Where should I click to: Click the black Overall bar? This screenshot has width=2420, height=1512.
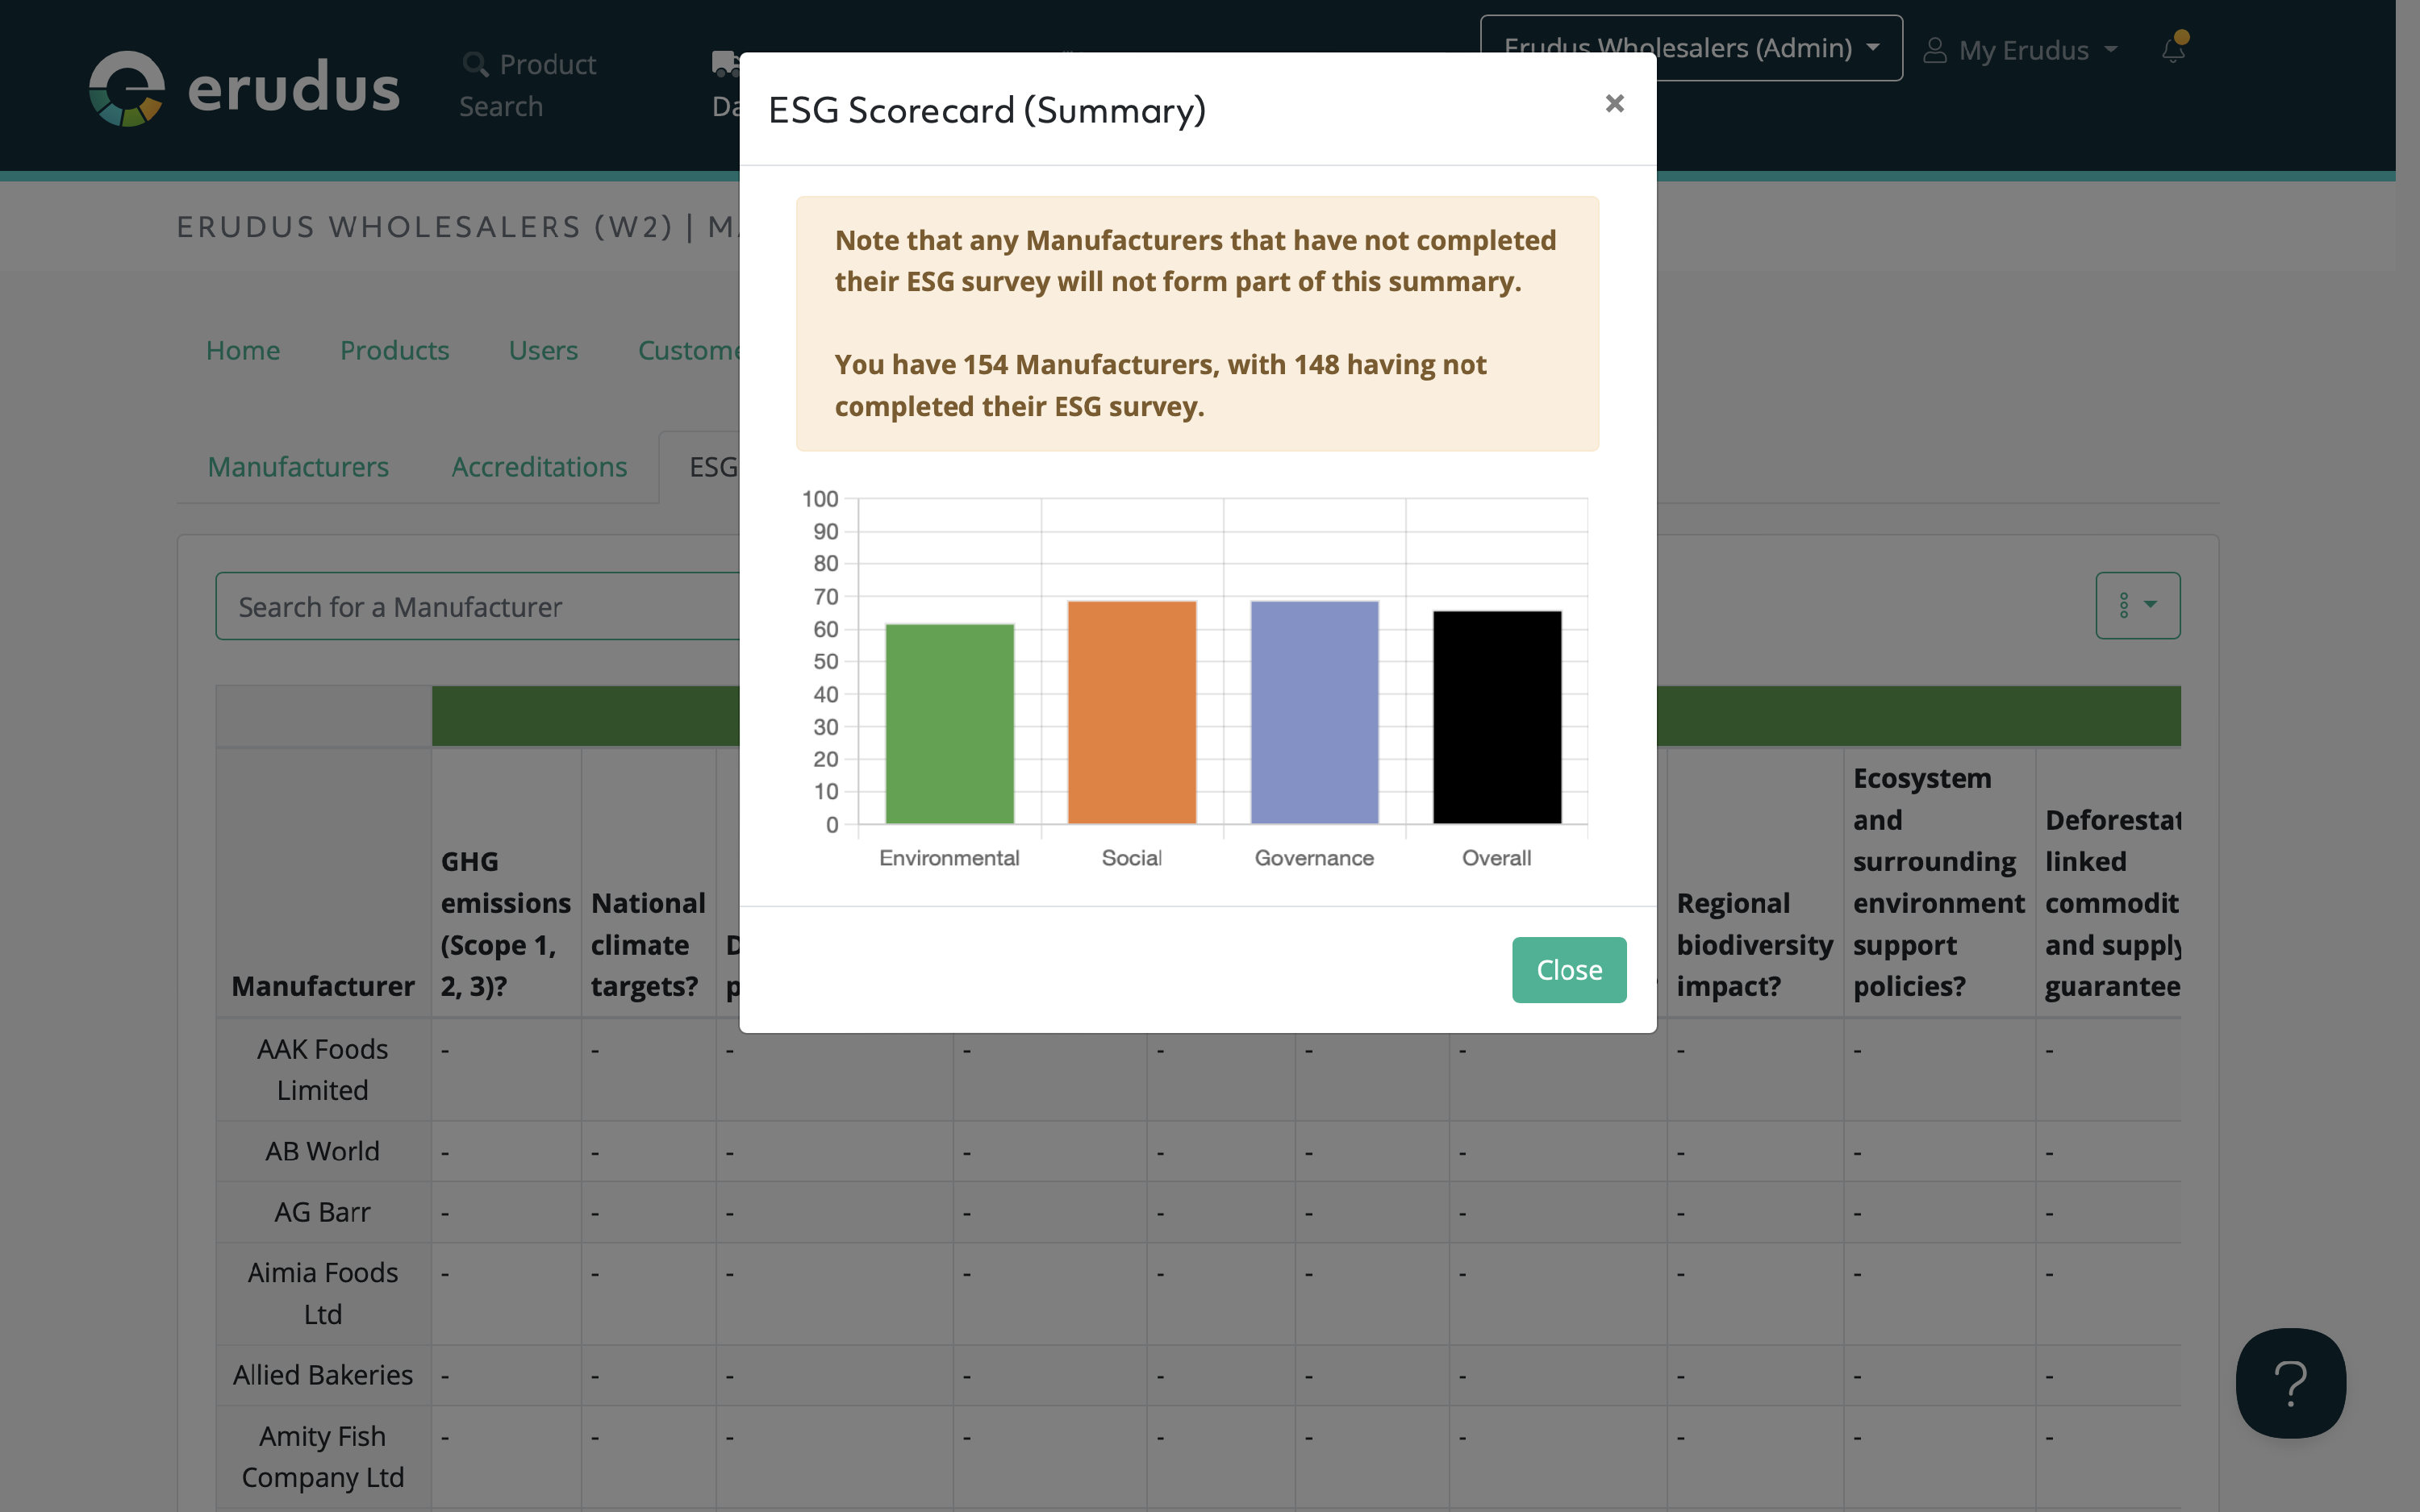tap(1496, 717)
